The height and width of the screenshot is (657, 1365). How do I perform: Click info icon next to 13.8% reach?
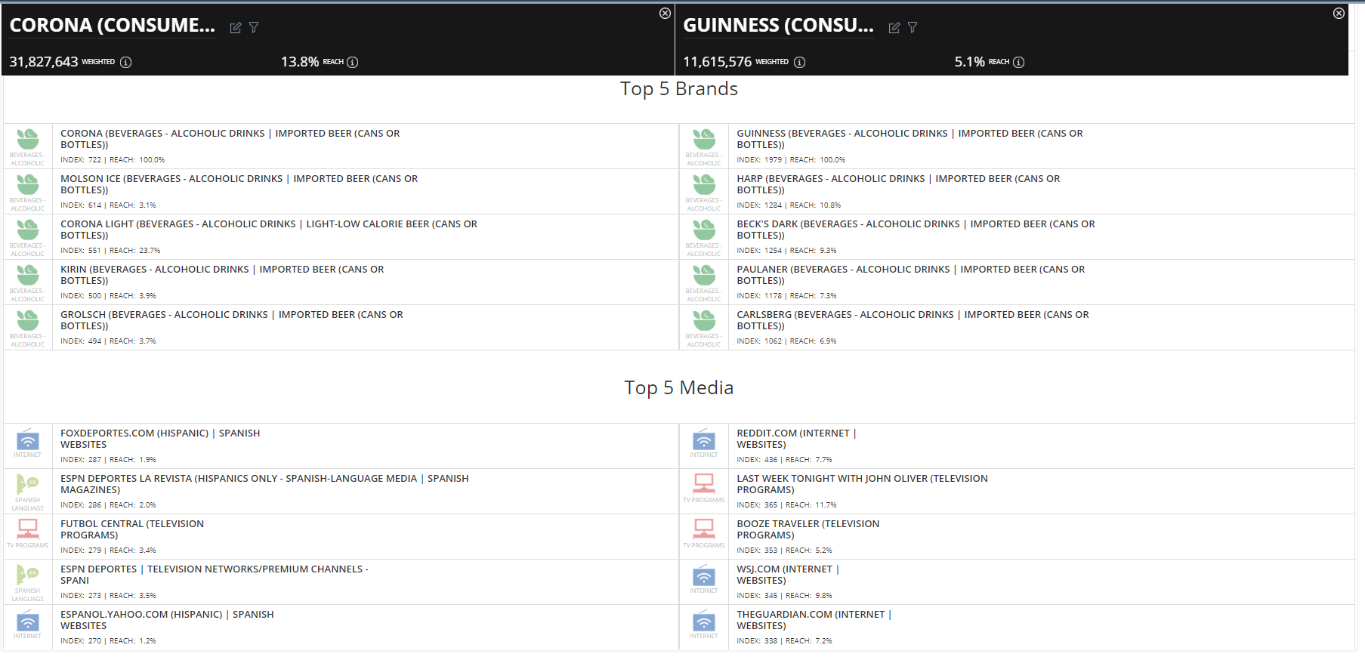point(352,62)
